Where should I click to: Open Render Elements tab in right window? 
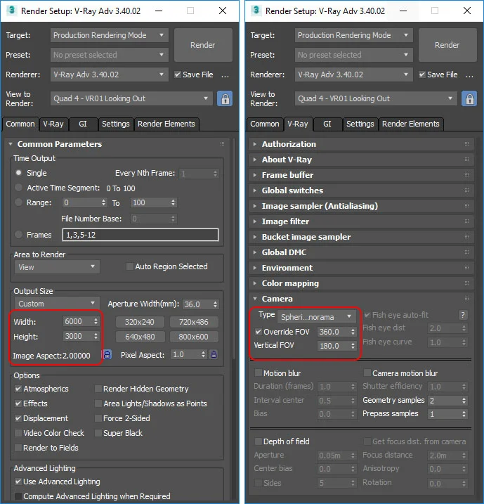[410, 124]
